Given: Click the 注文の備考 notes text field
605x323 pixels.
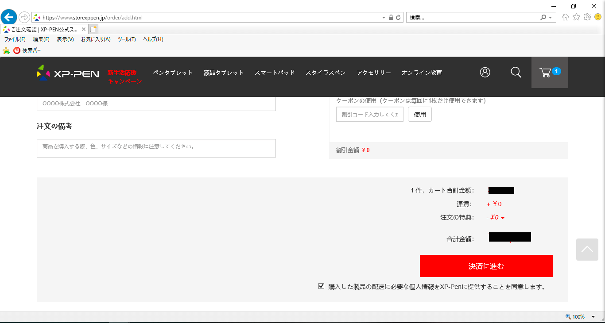Looking at the screenshot, I should click(156, 148).
